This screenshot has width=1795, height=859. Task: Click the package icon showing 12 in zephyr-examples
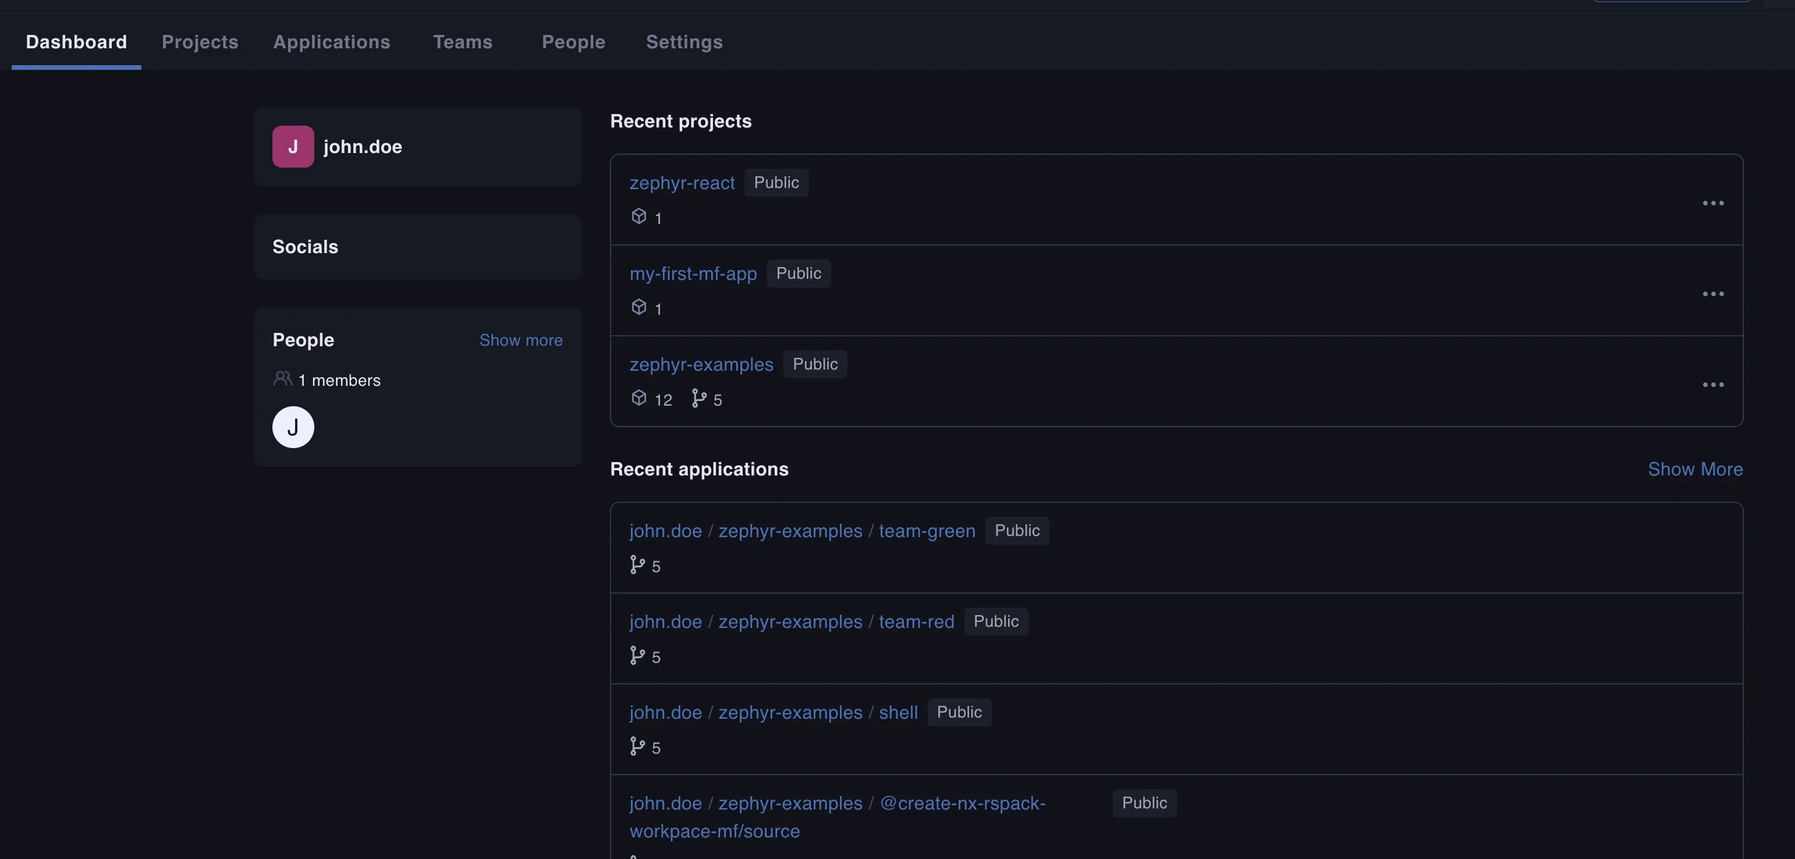pos(639,398)
